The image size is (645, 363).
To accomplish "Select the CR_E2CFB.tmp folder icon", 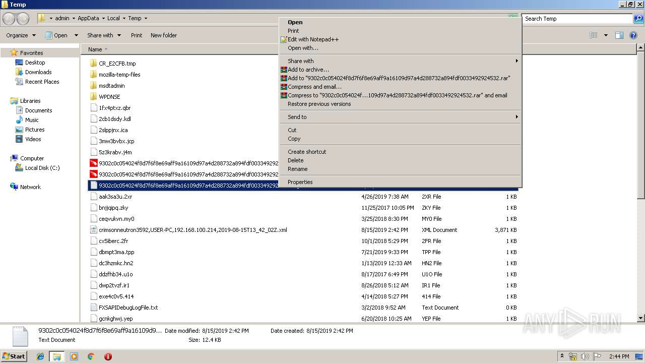I will 93,64.
